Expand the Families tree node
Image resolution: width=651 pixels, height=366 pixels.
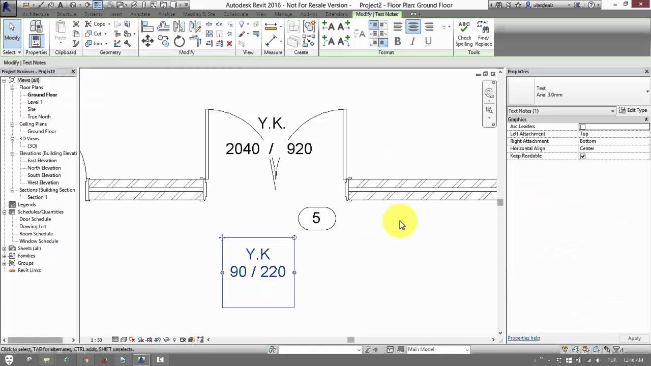[x=5, y=256]
